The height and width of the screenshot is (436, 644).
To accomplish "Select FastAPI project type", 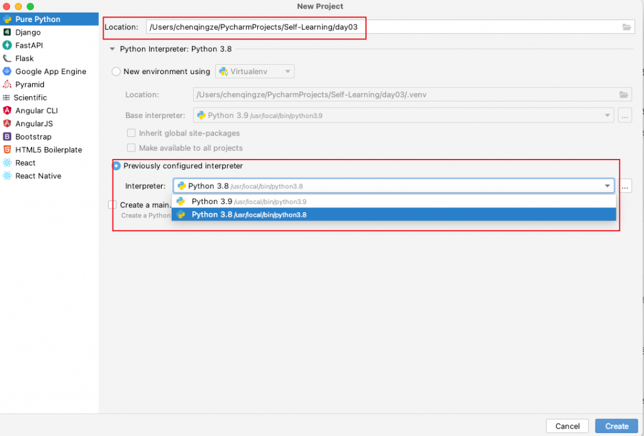I will pyautogui.click(x=49, y=45).
